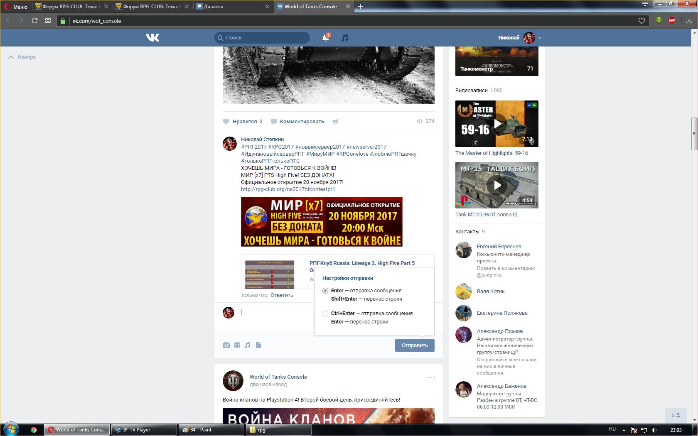Open the clock showing 23:03
698x436 pixels.
[x=676, y=430]
